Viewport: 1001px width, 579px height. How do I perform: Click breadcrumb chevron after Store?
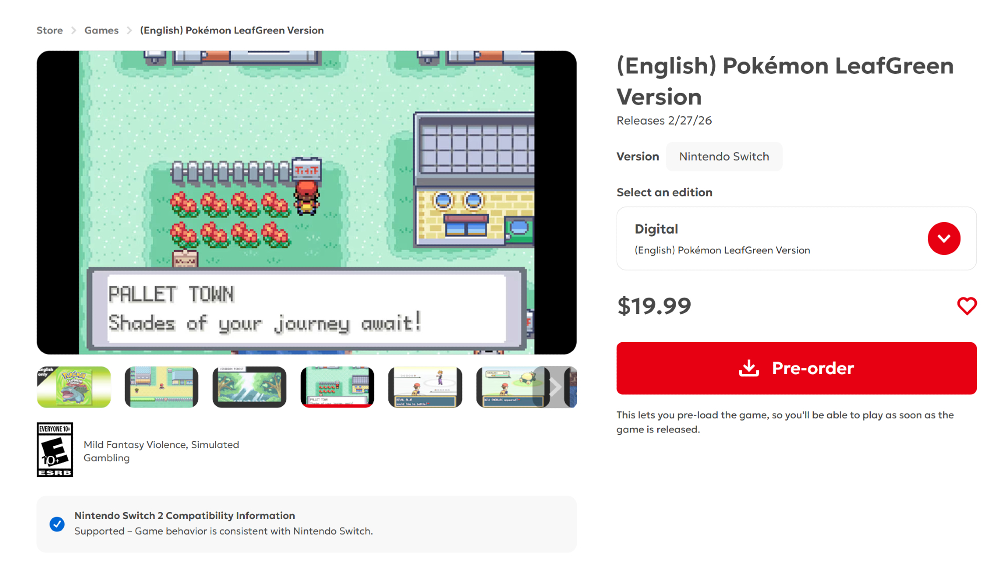pyautogui.click(x=74, y=30)
